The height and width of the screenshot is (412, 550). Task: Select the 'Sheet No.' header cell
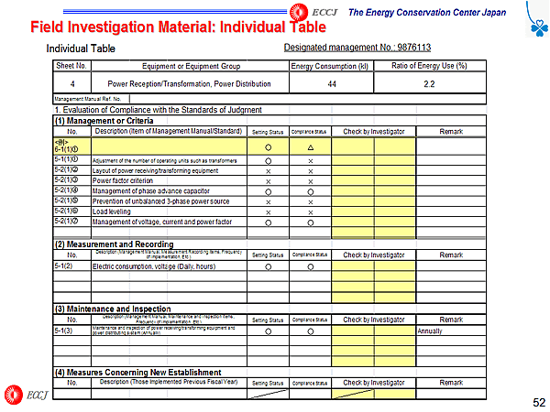click(x=71, y=66)
